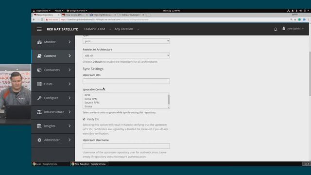Image resolution: width=311 pixels, height=175 pixels.
Task: Expand the Administer menu chevron
Action: [69, 140]
